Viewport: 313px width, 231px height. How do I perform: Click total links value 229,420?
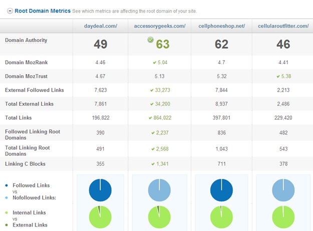coord(283,118)
